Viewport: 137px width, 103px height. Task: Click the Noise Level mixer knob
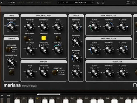click(76, 57)
